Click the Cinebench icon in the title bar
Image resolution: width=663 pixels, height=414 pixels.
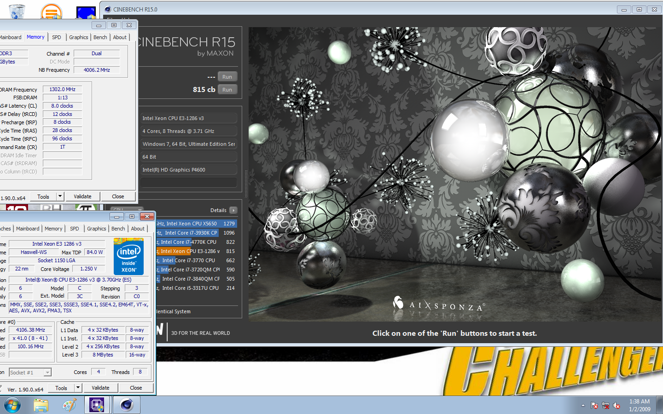(x=108, y=9)
